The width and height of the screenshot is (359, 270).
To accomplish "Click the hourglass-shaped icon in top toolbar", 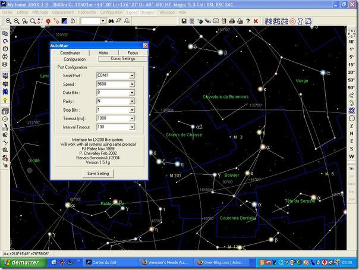I will tap(300, 21).
